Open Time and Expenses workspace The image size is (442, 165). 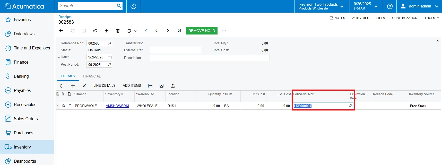pyautogui.click(x=27, y=48)
